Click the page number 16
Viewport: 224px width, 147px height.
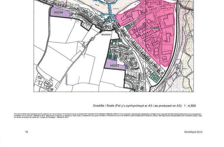pos(26,132)
